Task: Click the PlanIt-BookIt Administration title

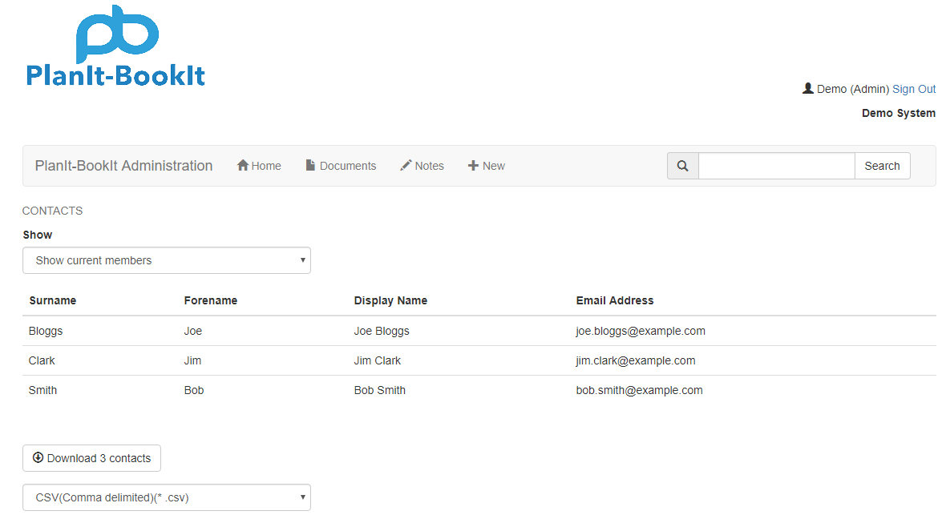Action: point(123,166)
